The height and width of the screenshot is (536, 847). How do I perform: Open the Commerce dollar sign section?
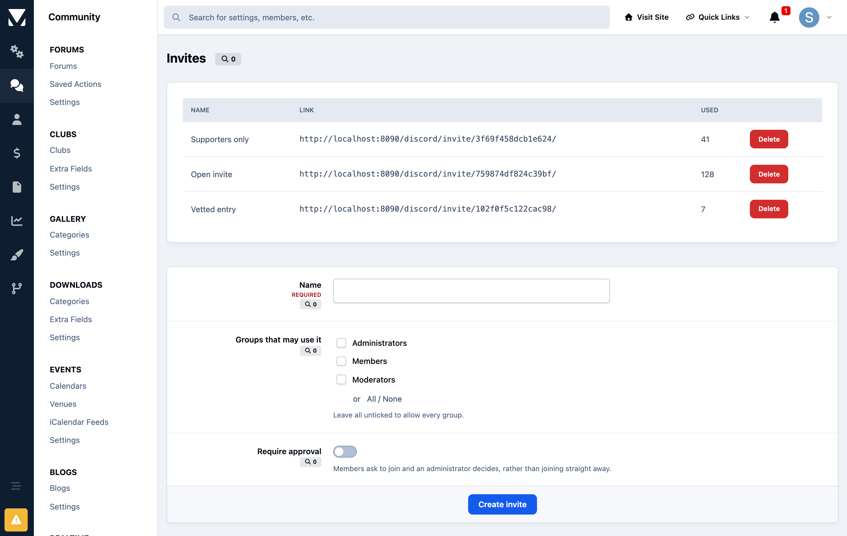tap(17, 153)
